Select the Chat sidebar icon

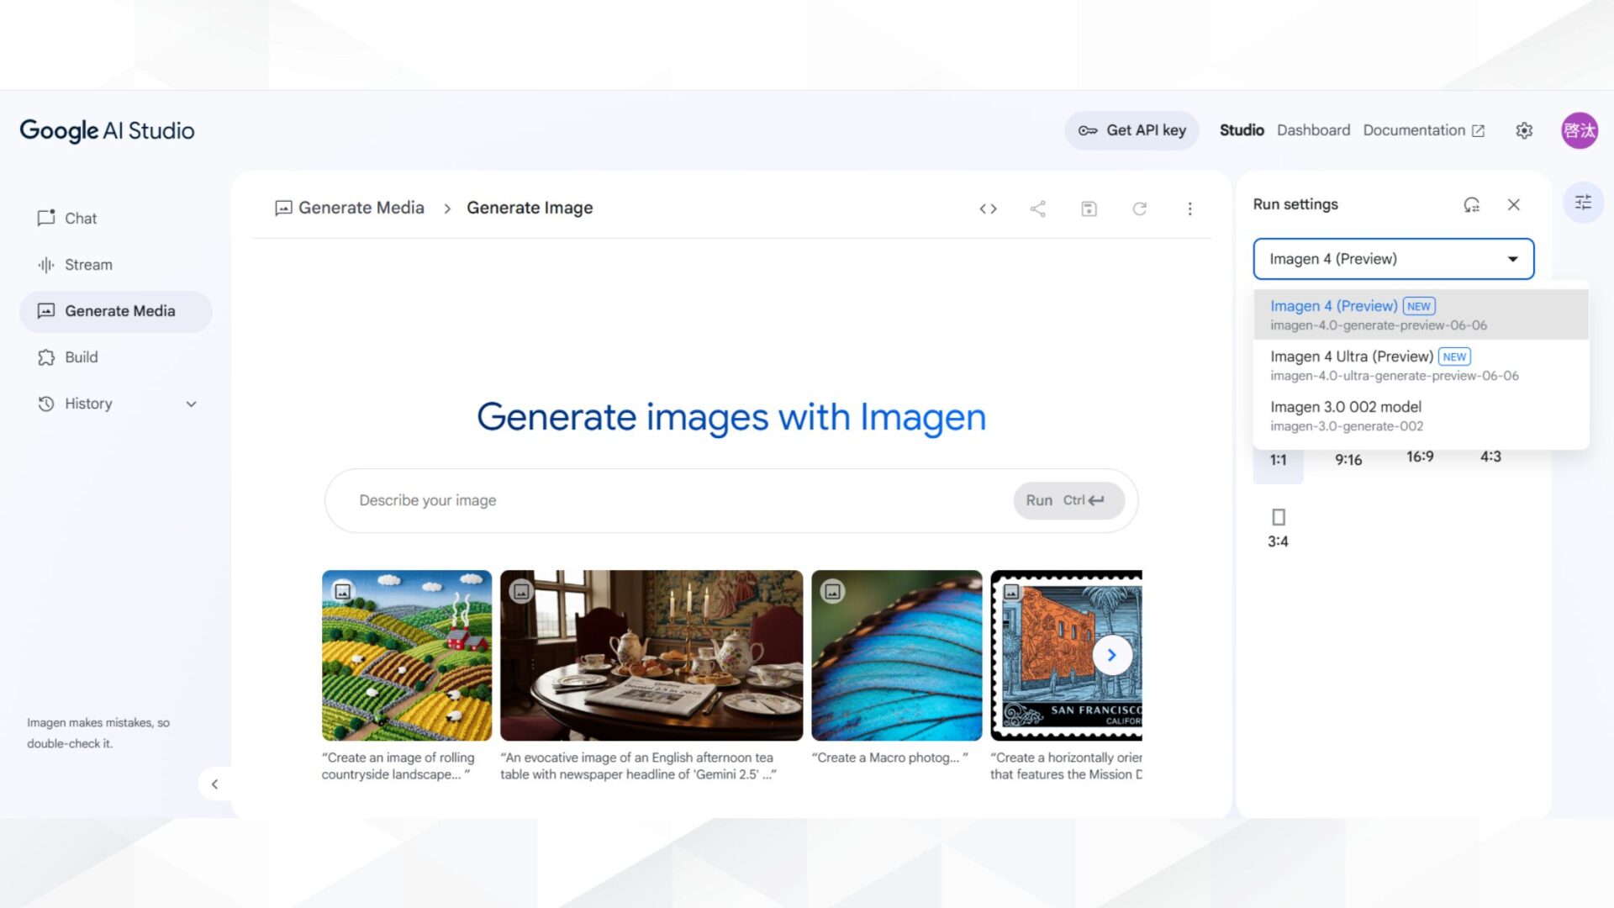tap(47, 218)
